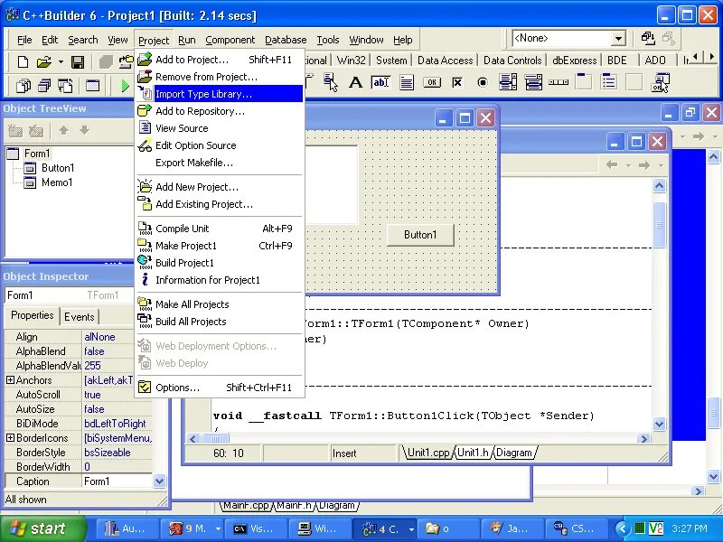Choose project Options menu item
The height and width of the screenshot is (542, 723).
220,388
